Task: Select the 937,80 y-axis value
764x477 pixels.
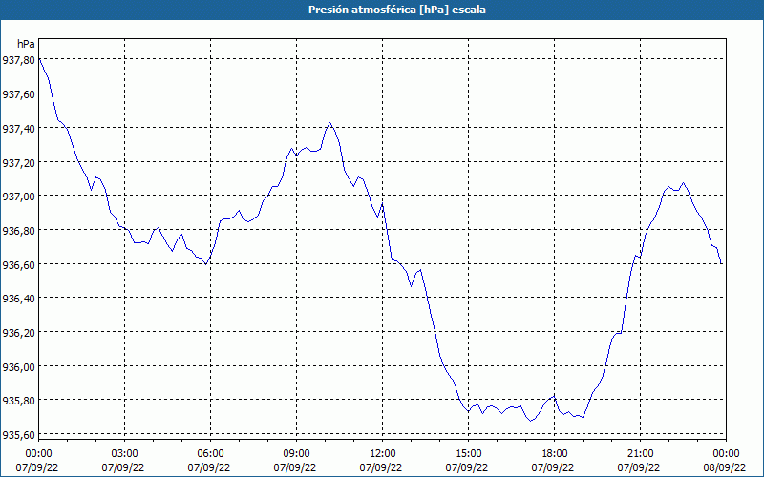Action: point(18,60)
